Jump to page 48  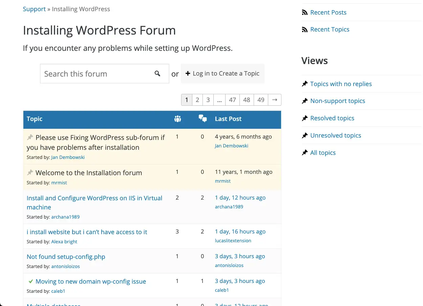tap(247, 100)
